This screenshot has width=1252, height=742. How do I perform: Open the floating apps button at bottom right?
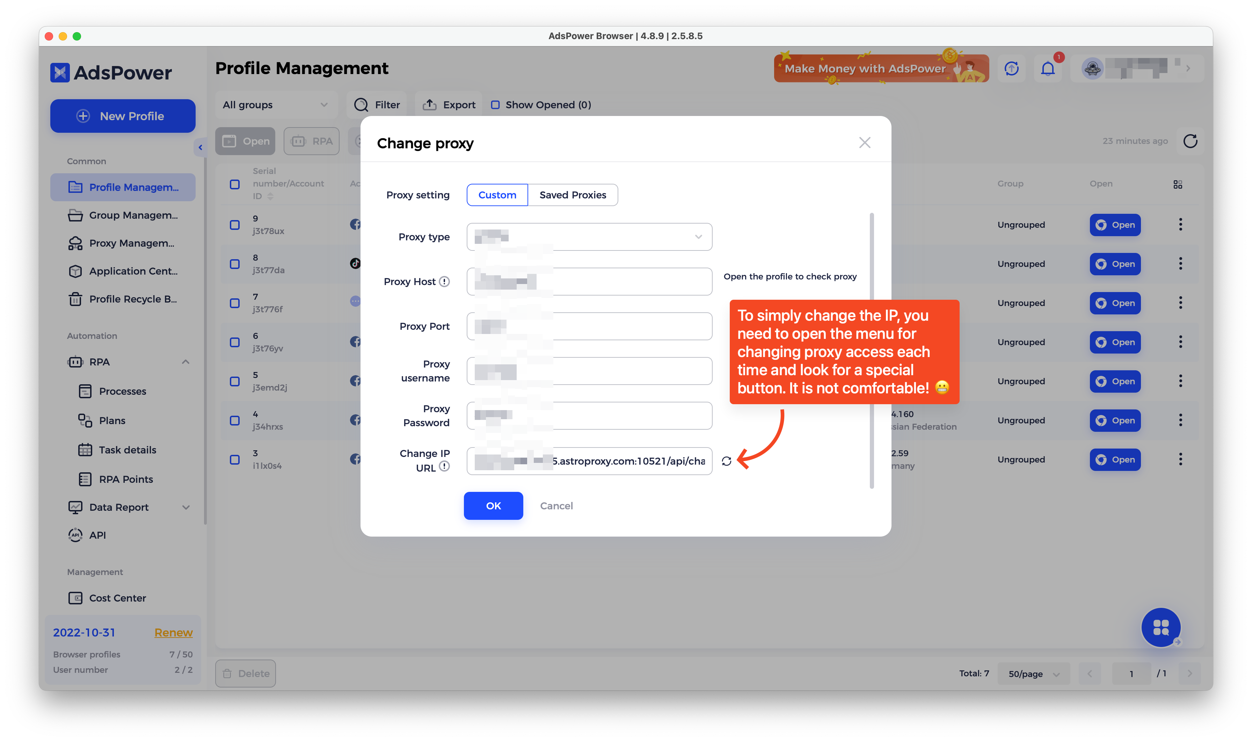1160,627
